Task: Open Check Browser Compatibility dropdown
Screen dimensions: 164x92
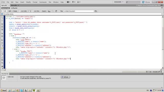Action: tap(30, 11)
